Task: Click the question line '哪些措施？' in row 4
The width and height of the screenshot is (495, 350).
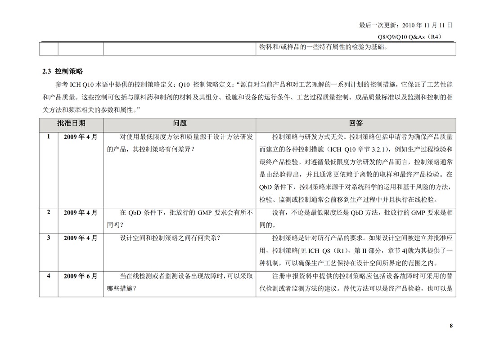Action: click(x=121, y=288)
